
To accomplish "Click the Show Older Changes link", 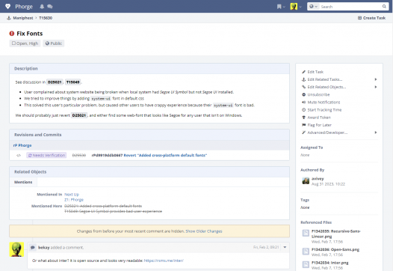I will [x=204, y=231].
